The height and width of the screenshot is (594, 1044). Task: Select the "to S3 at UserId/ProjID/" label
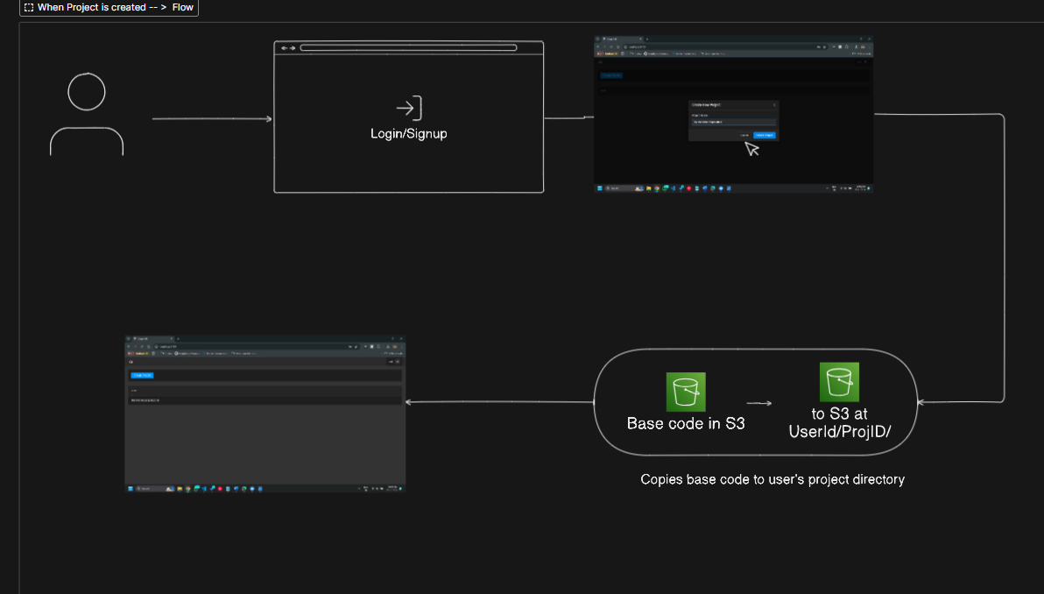click(x=840, y=422)
